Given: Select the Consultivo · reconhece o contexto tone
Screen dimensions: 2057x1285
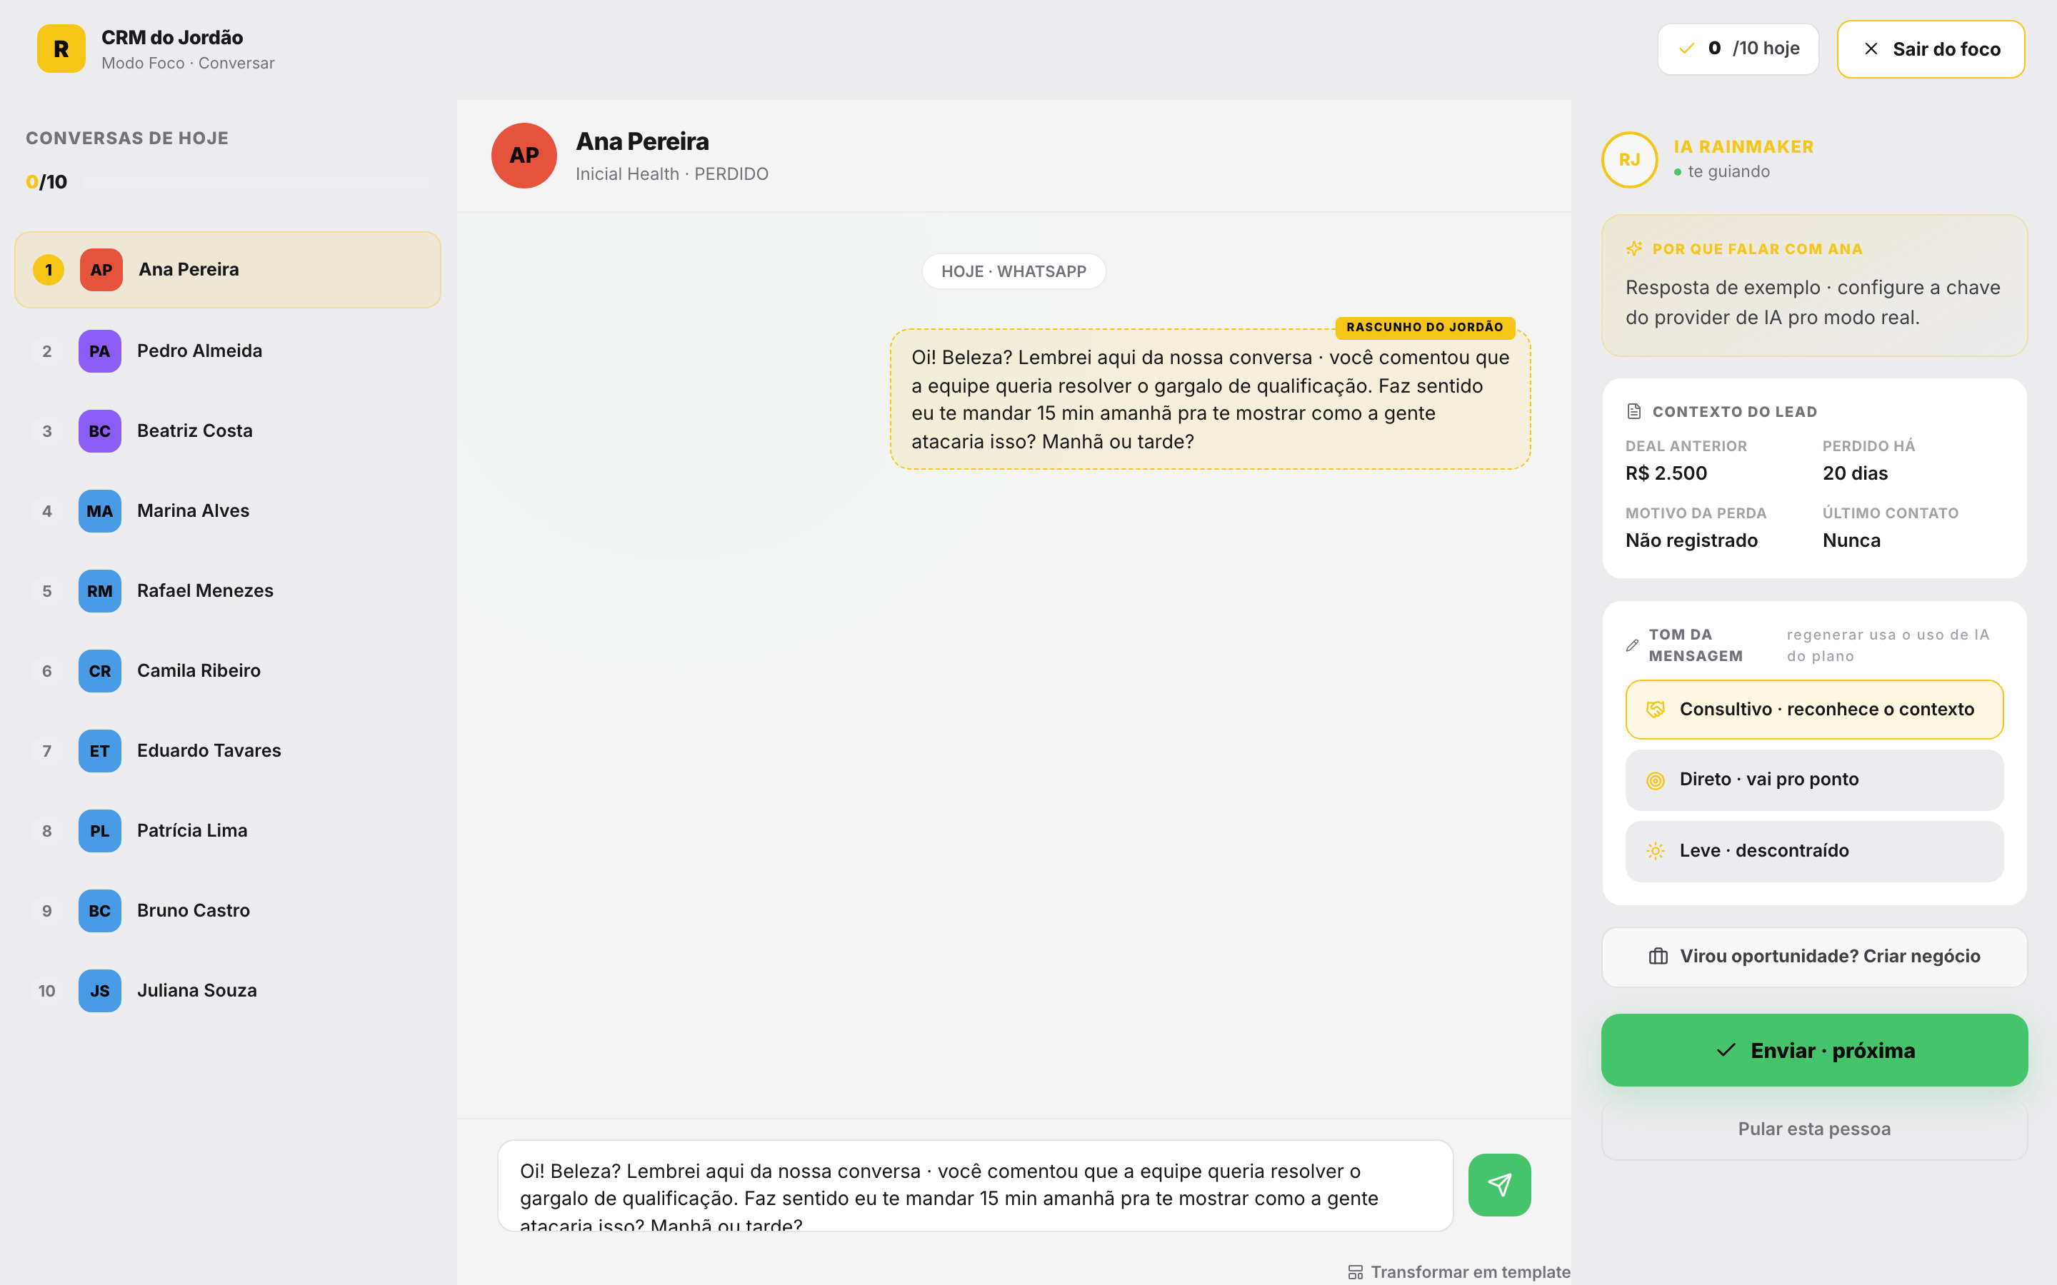Looking at the screenshot, I should coord(1814,710).
